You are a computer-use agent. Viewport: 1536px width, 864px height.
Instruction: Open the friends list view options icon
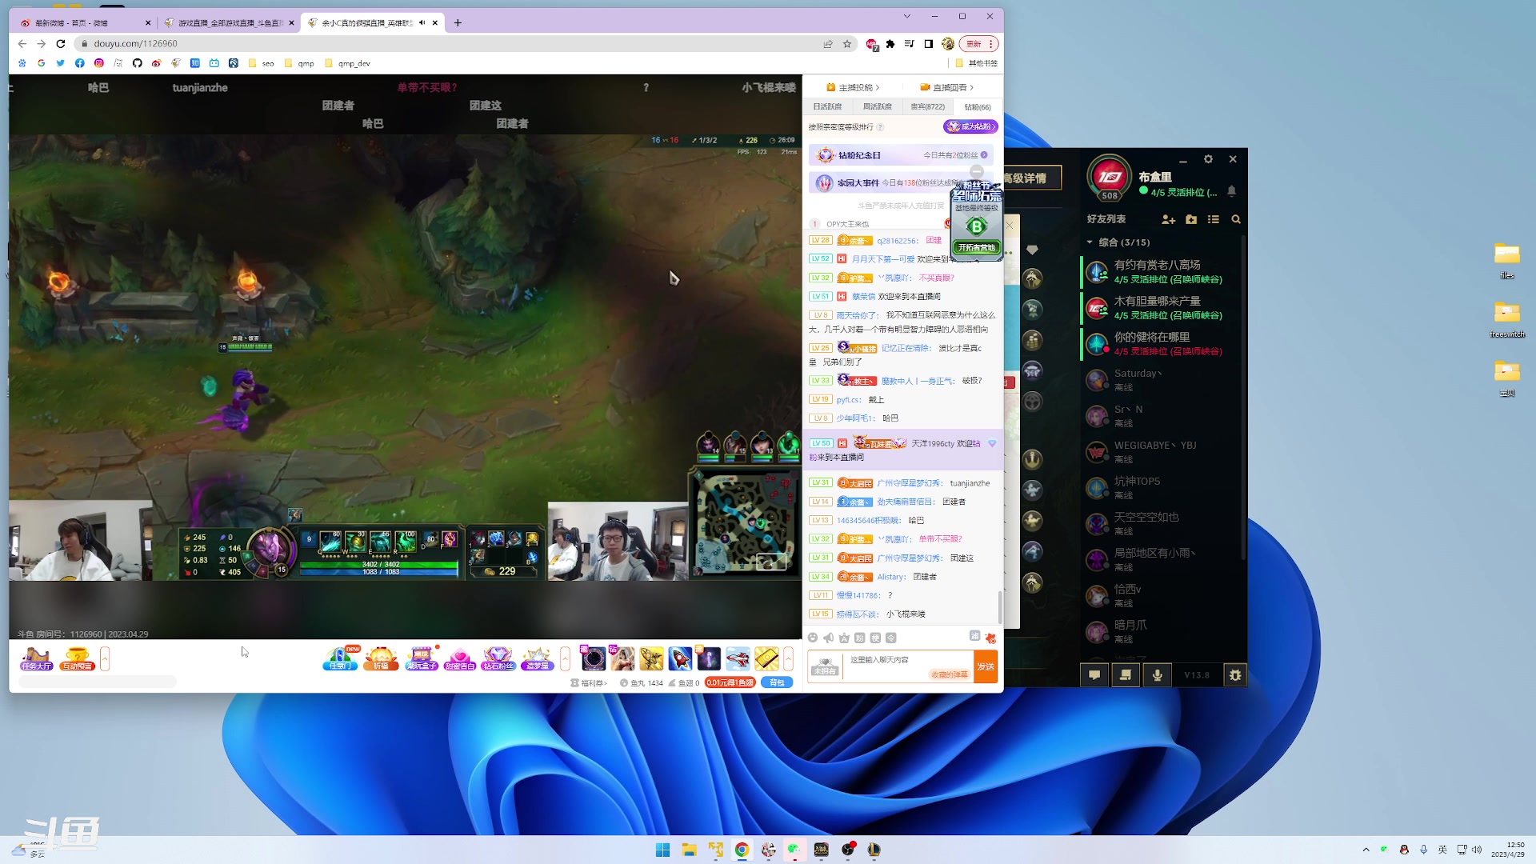(1214, 219)
